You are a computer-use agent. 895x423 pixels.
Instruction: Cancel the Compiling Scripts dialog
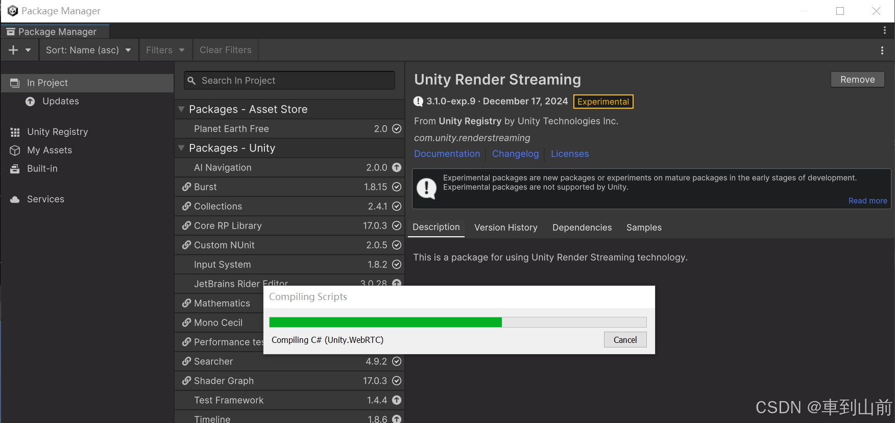point(625,340)
